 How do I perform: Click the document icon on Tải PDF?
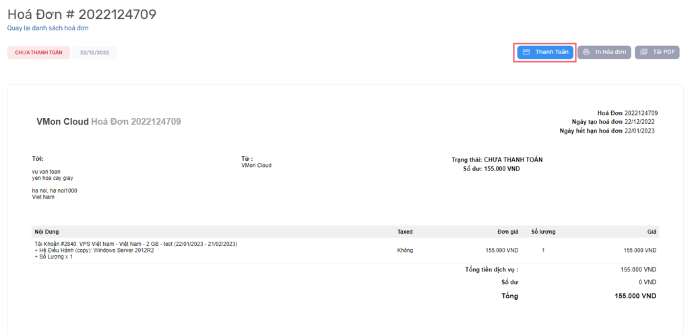(644, 53)
